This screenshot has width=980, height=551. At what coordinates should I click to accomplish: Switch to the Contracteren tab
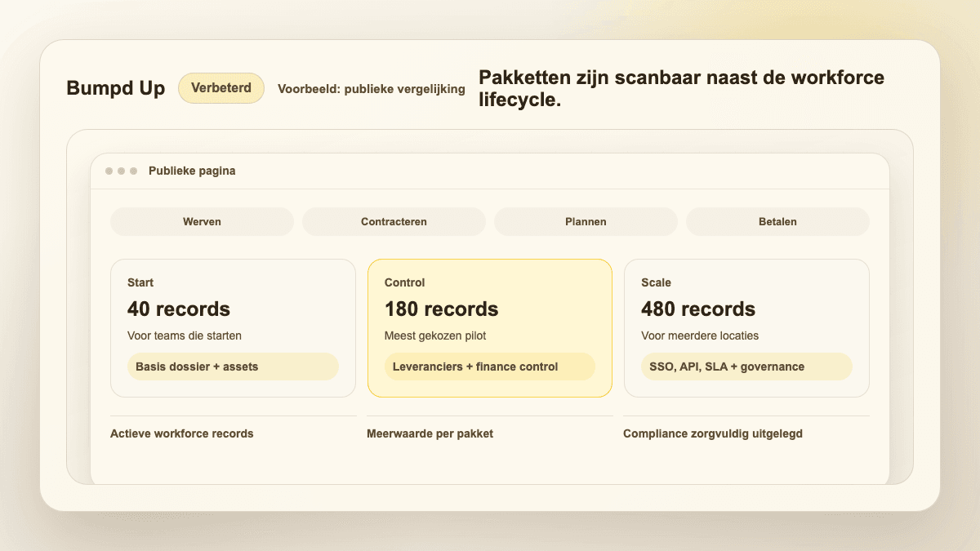(394, 221)
